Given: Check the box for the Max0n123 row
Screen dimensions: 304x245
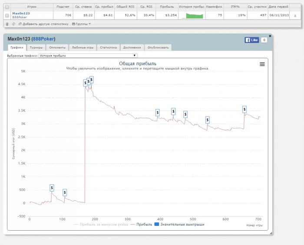Looking at the screenshot, I should tap(7, 15).
